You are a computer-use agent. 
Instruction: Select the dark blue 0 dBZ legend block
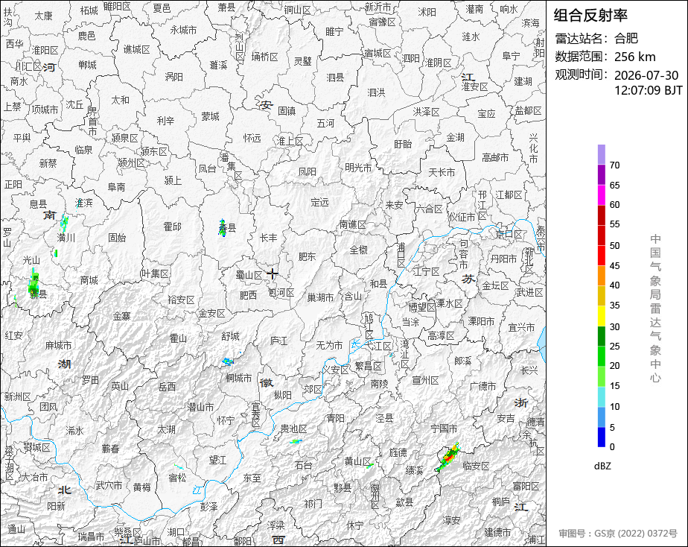tap(601, 437)
